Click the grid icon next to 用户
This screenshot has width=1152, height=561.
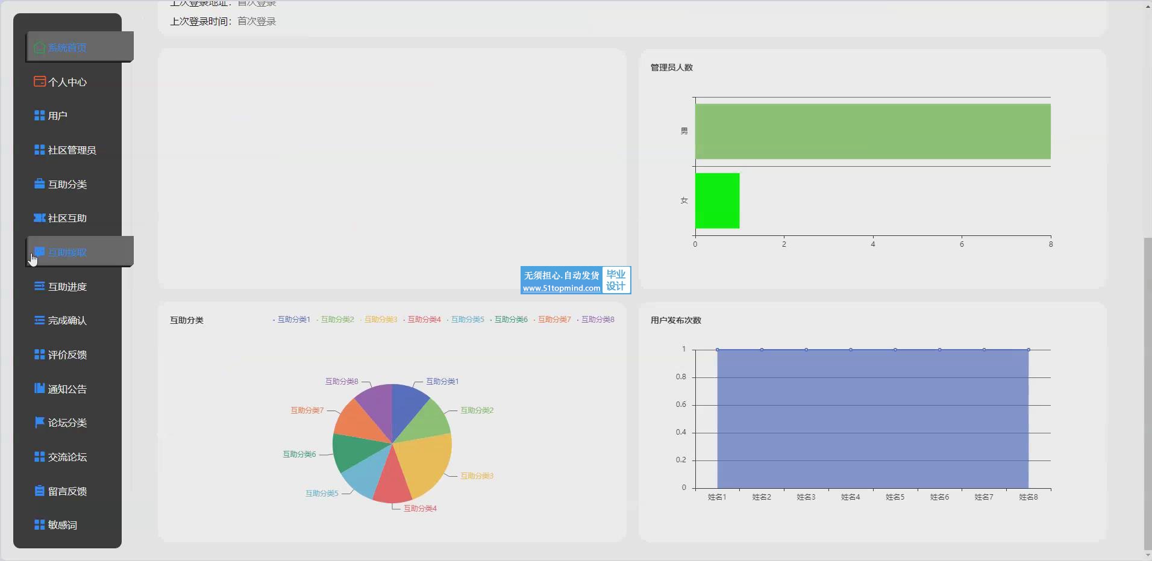39,116
